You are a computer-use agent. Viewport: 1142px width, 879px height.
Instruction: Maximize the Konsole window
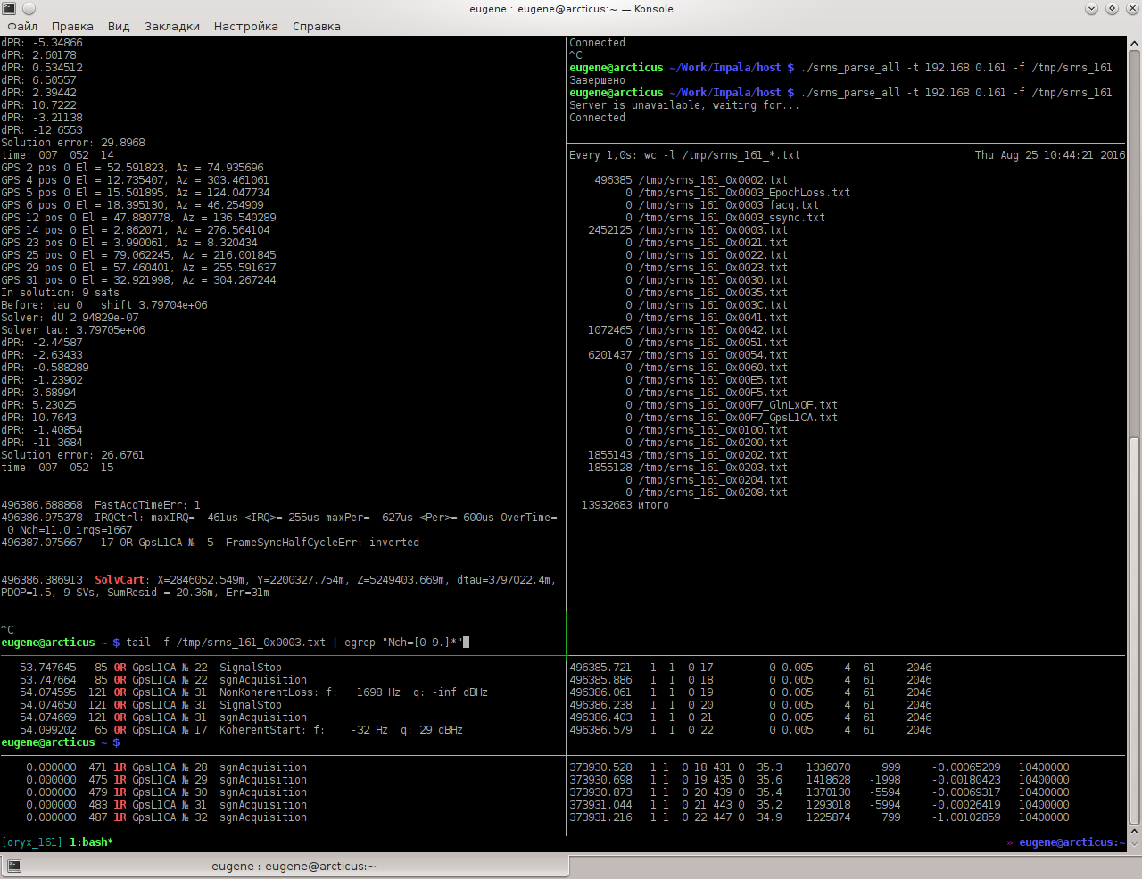[x=1112, y=9]
